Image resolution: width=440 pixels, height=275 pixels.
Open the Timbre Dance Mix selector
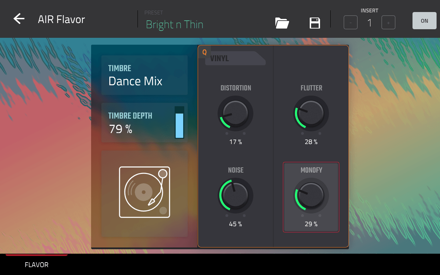[144, 75]
